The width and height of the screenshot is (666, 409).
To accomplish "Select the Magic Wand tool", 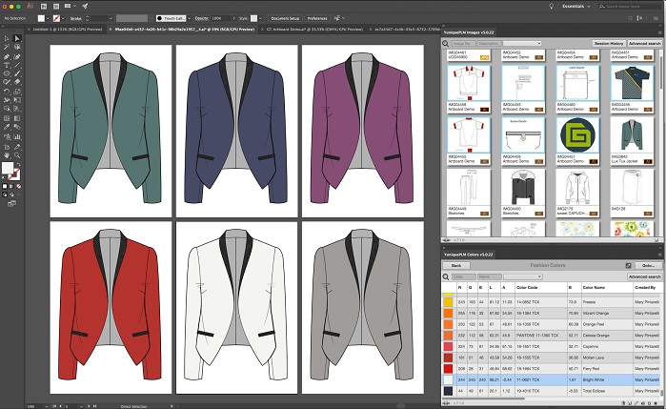I will tap(6, 48).
